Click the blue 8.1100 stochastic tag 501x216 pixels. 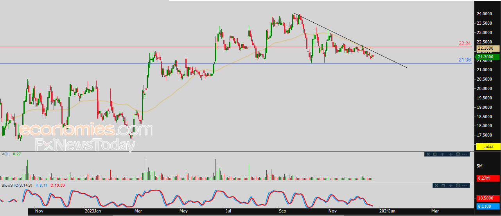pyautogui.click(x=488, y=205)
